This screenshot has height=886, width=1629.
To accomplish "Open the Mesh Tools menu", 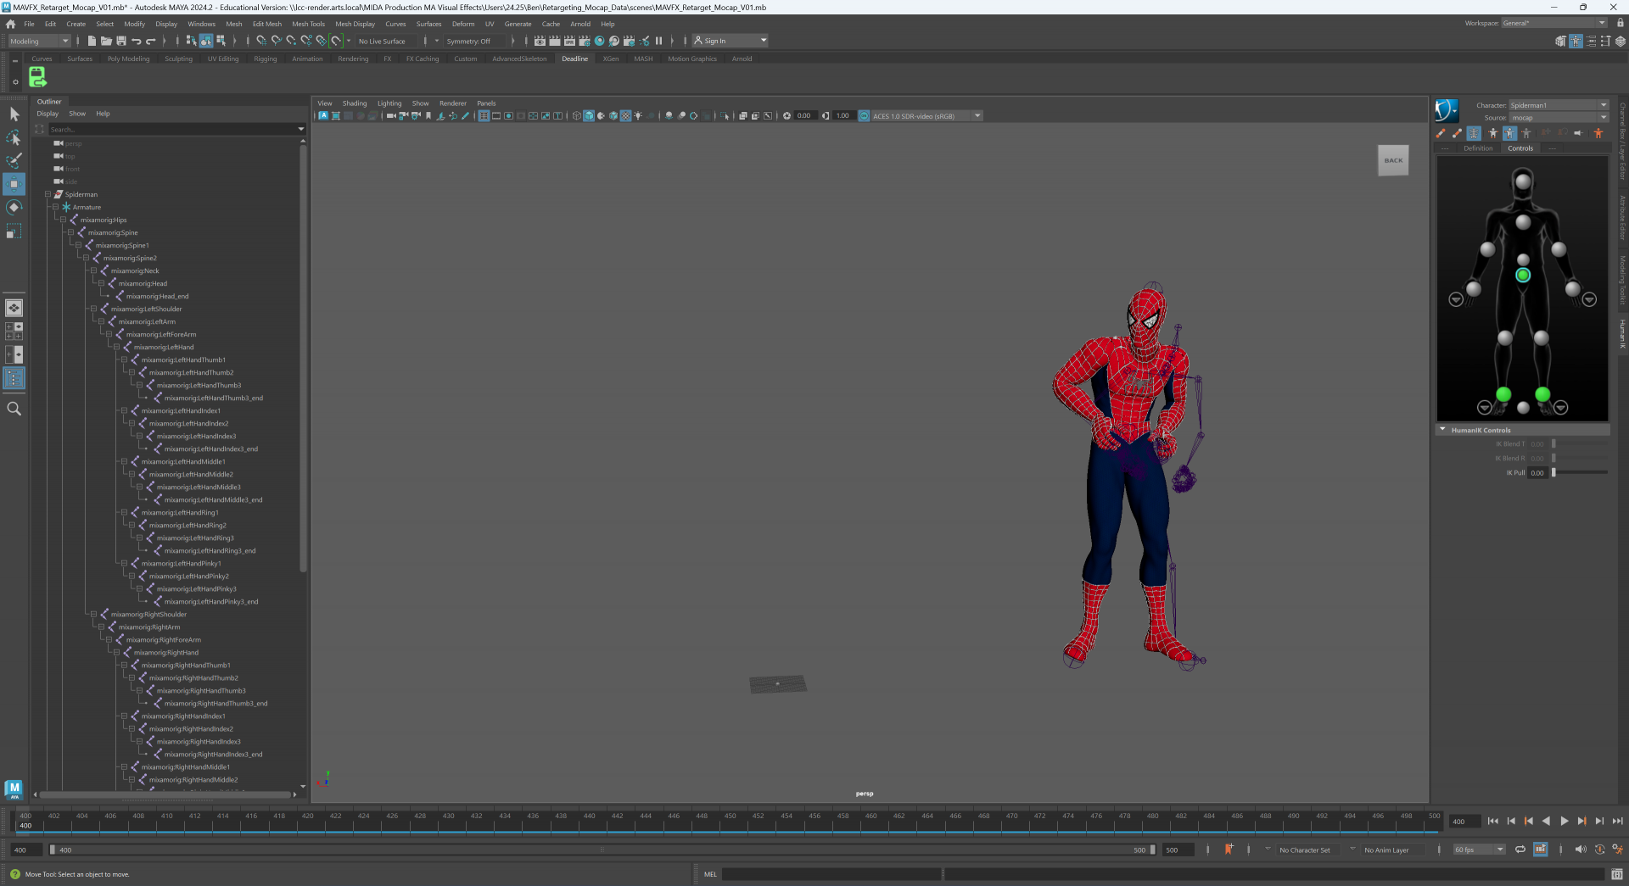I will (x=308, y=24).
